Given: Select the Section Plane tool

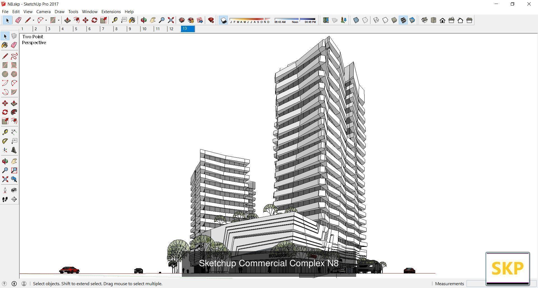Looking at the screenshot, I should click(14, 199).
